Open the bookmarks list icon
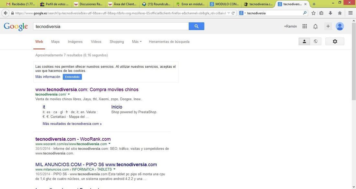Image resolution: width=356 pixels, height=189 pixels. pyautogui.click(x=321, y=13)
